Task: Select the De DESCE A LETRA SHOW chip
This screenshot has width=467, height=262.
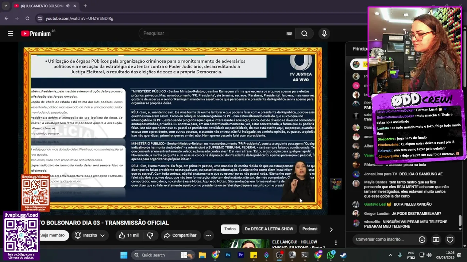Action: click(x=269, y=229)
